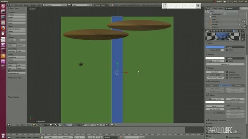Toggle Use Sketching Sessions checkbox
This screenshot has height=139, width=248.
pyautogui.click(x=9, y=71)
